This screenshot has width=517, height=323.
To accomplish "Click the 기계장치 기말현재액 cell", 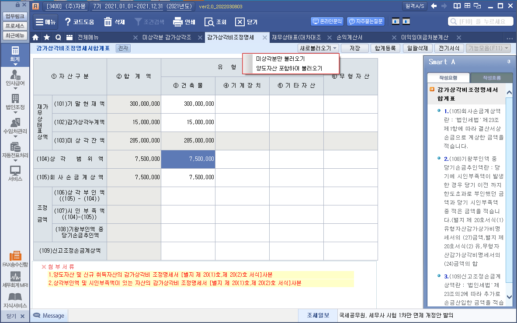I will pos(243,104).
